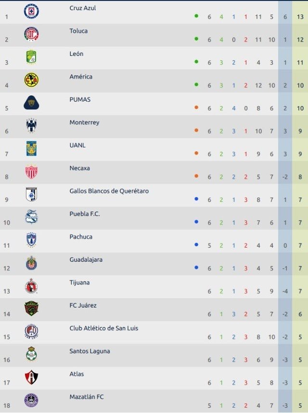Click the green qualification dot for Cruz Azul
The height and width of the screenshot is (413, 308).
pos(196,16)
